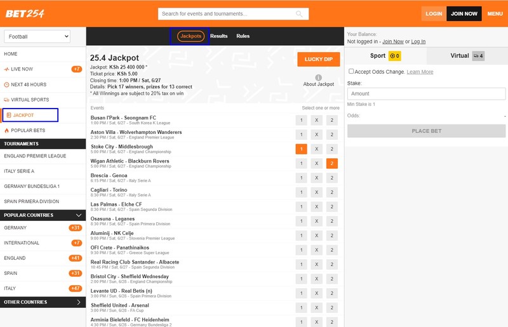Select X for Sheffield United - Arsenal
Viewport: 508px width, 327px height.
pos(316,307)
